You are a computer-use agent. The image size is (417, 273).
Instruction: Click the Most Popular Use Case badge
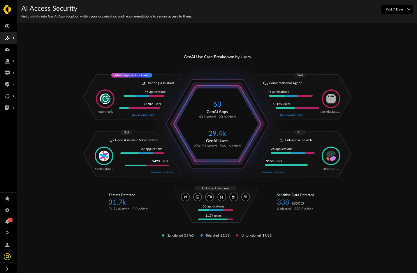[131, 75]
